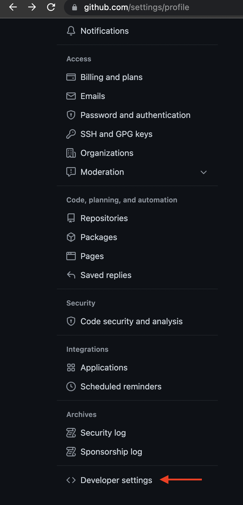This screenshot has height=505, width=243.
Task: Open Billing and plans
Action: (111, 77)
